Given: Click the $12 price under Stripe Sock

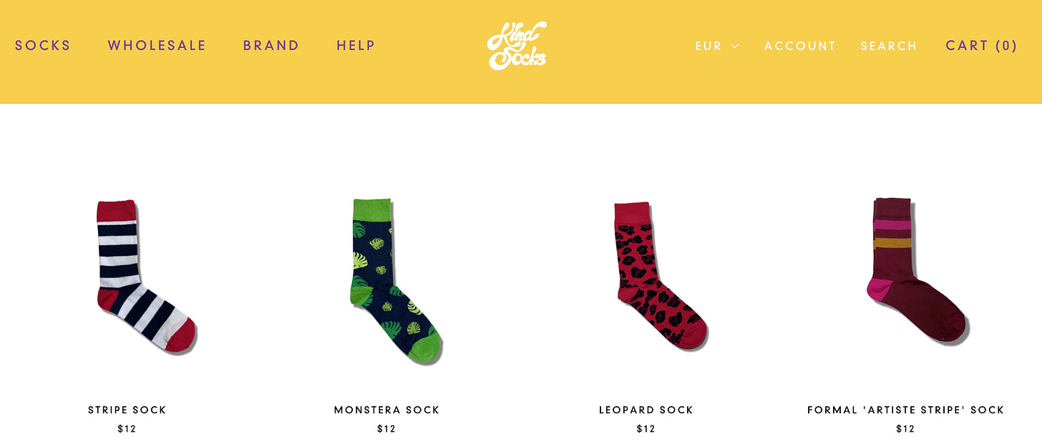Looking at the screenshot, I should click(x=127, y=429).
